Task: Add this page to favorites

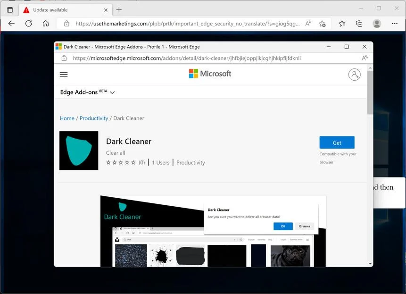Action: coord(323,24)
